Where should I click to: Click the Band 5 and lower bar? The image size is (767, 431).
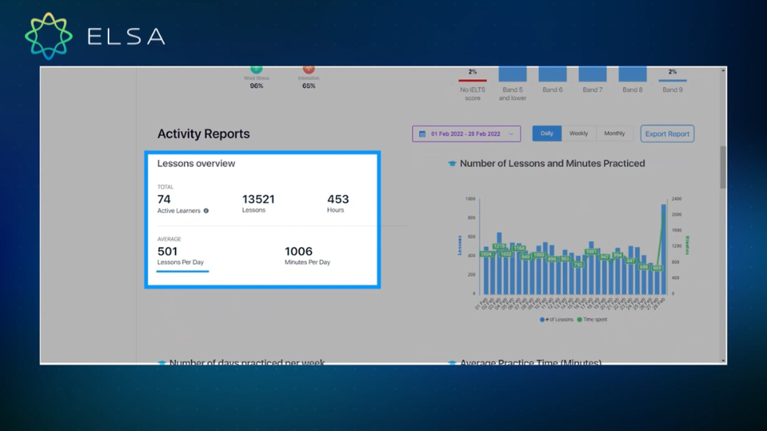click(x=513, y=73)
